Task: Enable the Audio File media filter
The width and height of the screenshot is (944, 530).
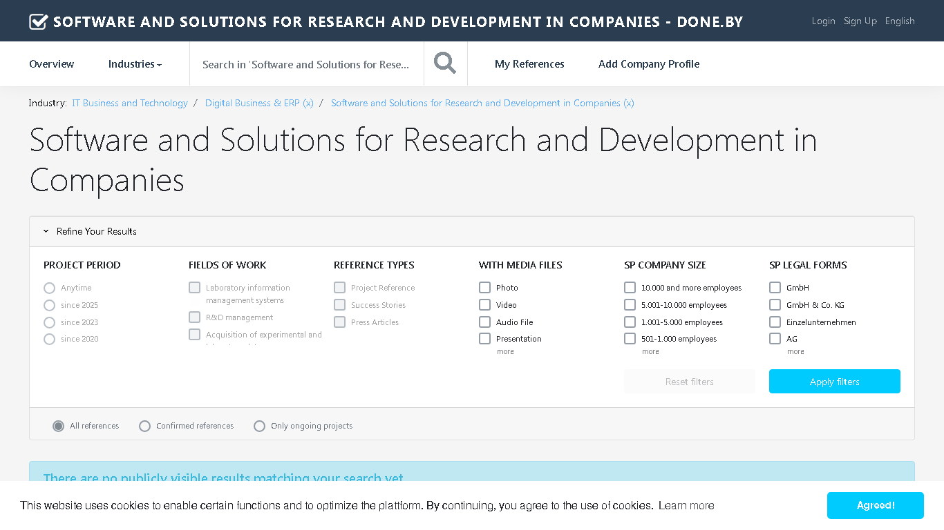Action: [x=485, y=322]
